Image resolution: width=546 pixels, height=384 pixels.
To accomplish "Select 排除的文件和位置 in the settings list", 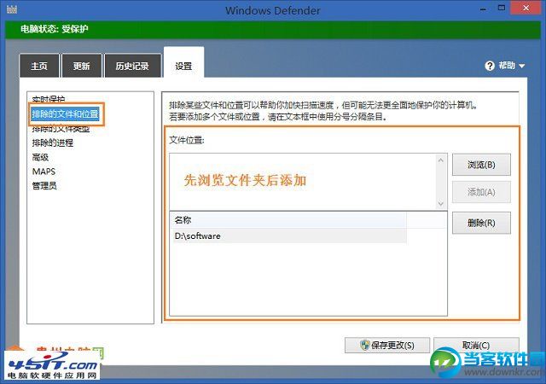I will pyautogui.click(x=66, y=114).
